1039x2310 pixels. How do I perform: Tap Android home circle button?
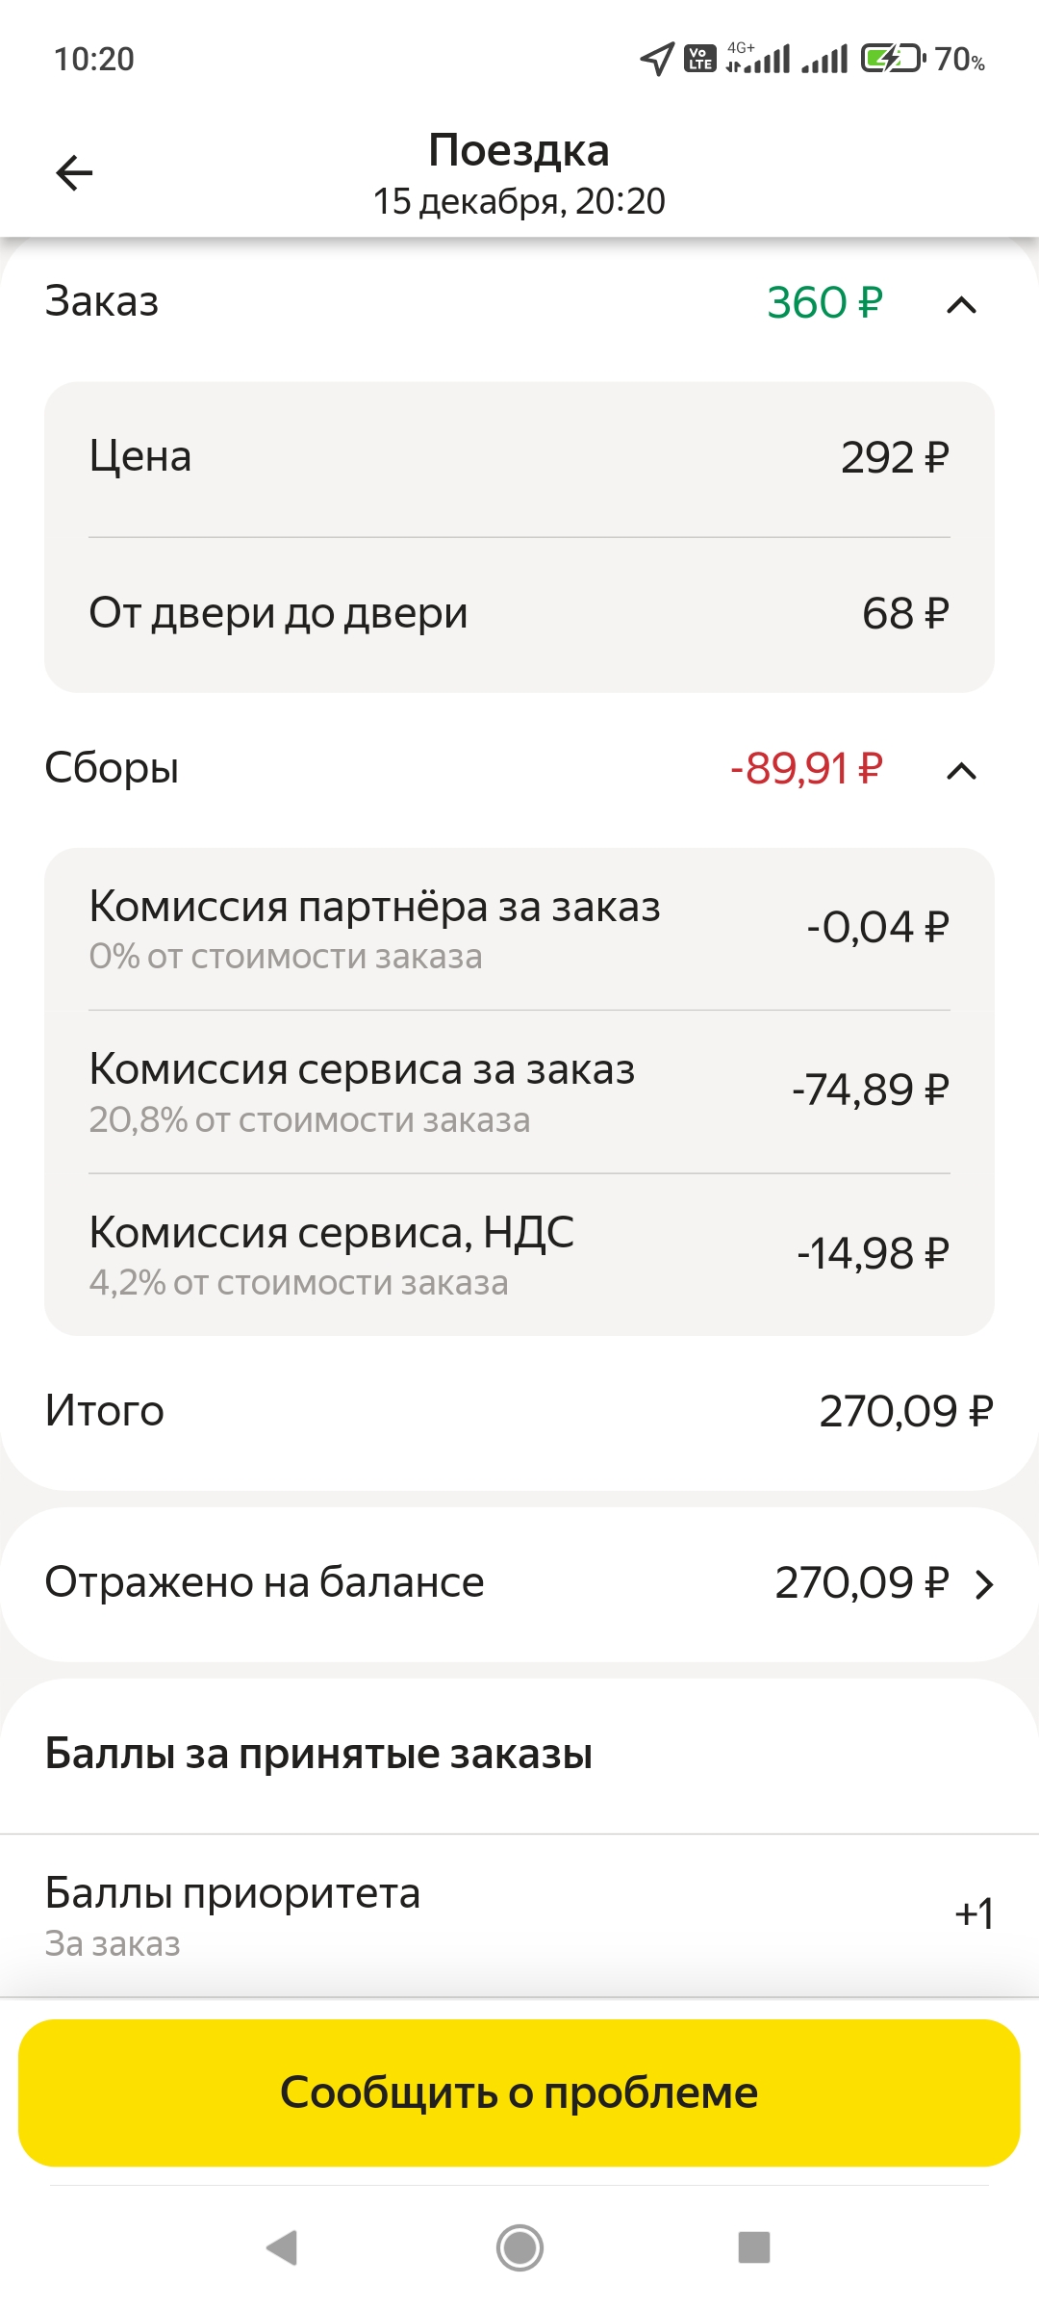[x=519, y=2247]
